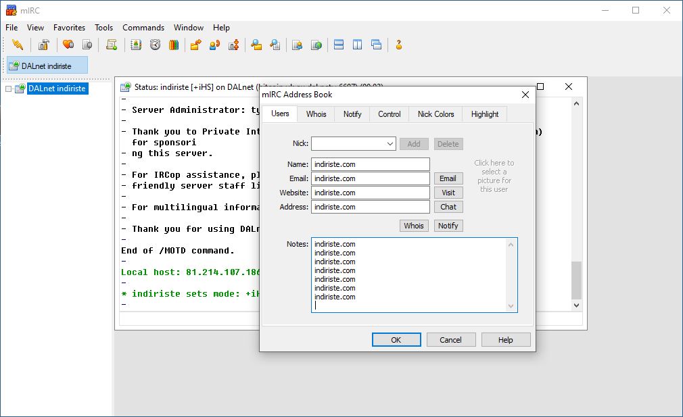Click the mIRC application icon in the title bar

(x=11, y=10)
